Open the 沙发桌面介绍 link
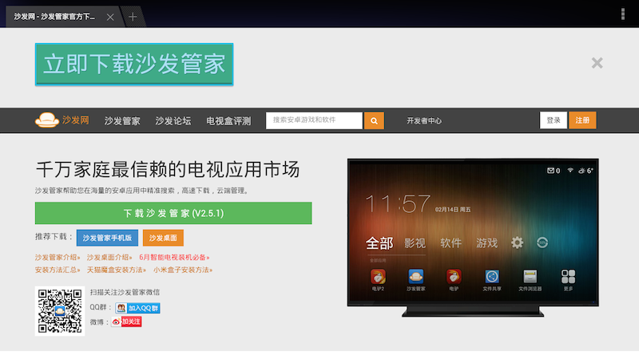Viewport: 639px width, 359px height. pos(109,257)
